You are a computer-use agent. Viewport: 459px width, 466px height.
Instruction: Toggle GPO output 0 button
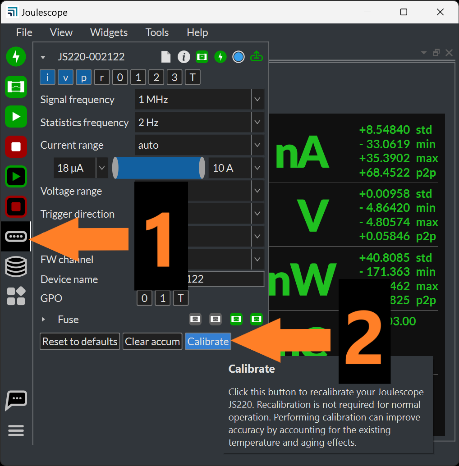144,298
